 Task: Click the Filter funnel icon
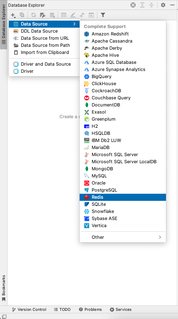[x=103, y=15]
